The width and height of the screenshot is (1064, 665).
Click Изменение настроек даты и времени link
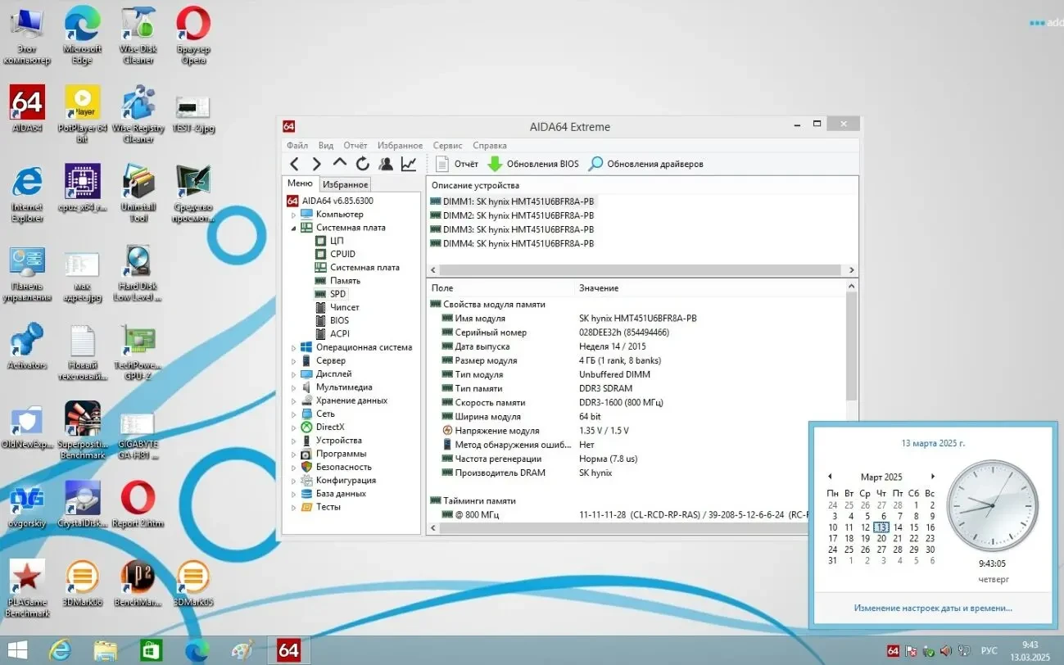[931, 607]
